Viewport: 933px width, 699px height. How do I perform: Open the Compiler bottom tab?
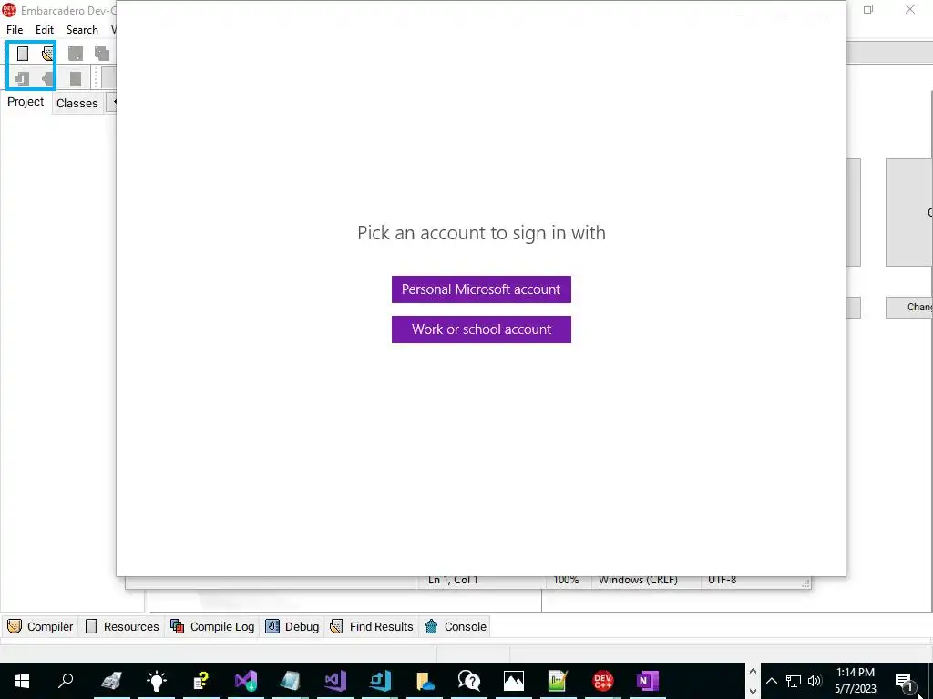40,626
